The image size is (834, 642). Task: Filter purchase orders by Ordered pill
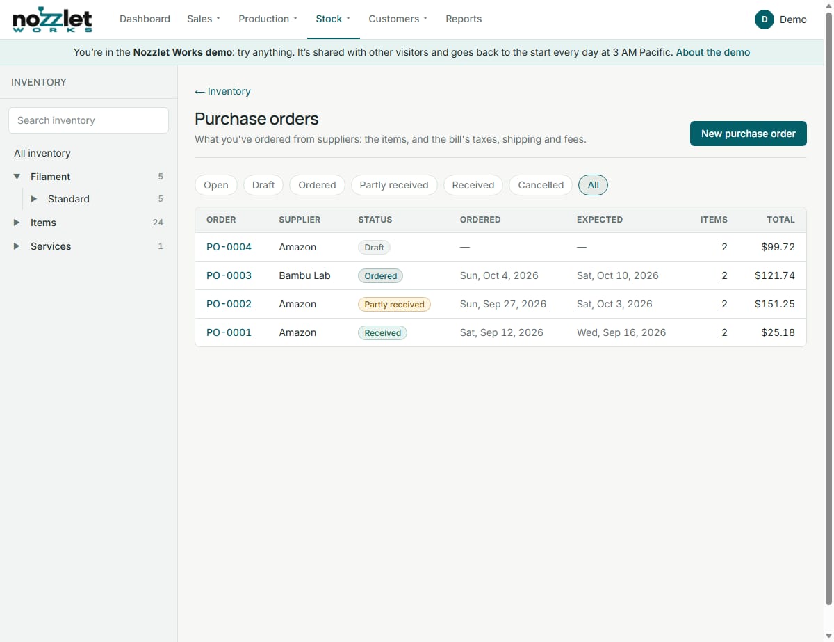pos(317,185)
